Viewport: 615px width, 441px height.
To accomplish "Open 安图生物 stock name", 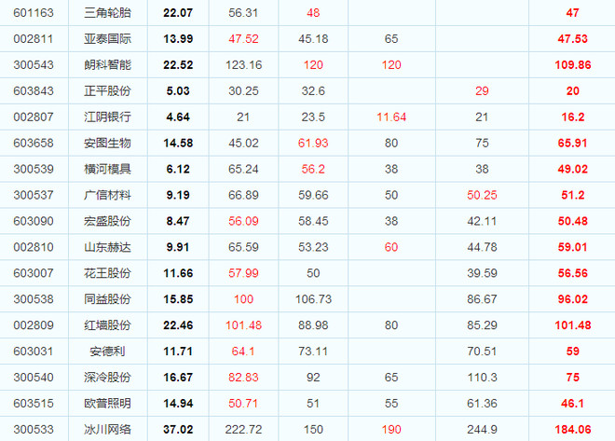I will tap(107, 143).
